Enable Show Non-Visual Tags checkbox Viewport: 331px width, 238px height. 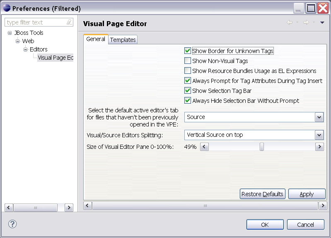point(188,61)
